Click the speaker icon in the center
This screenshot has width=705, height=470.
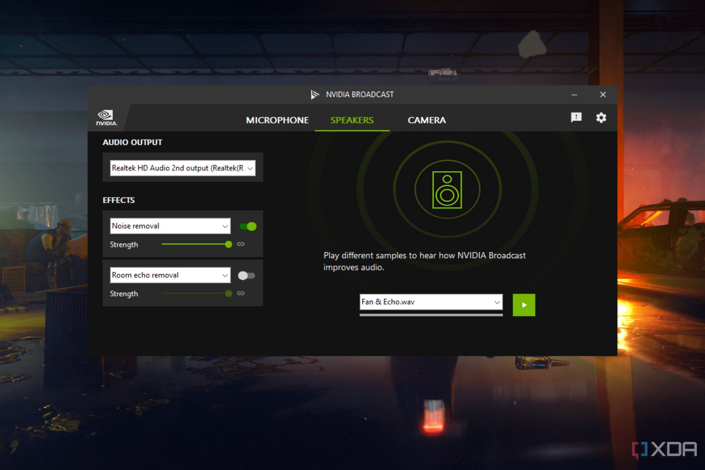[x=447, y=190]
